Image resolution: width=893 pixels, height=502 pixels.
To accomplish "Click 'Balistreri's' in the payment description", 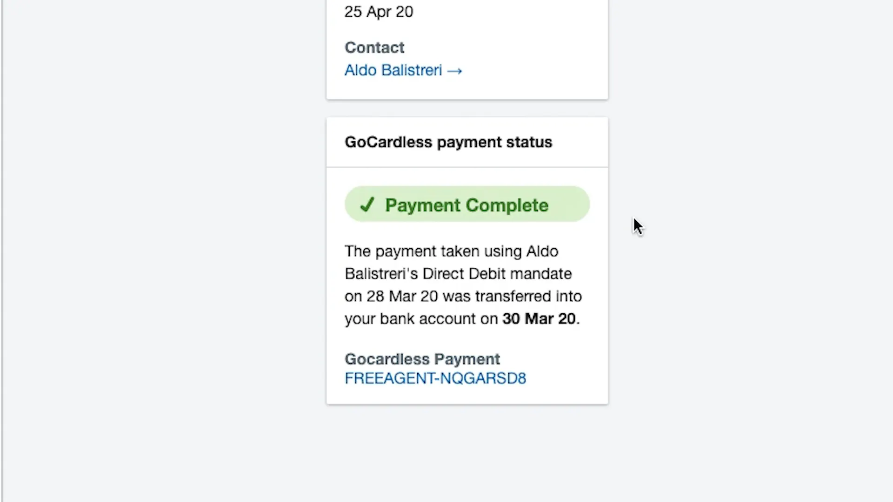I will pyautogui.click(x=381, y=274).
